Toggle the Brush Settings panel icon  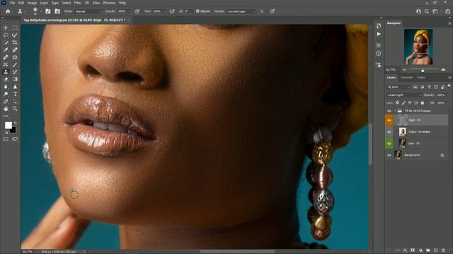click(x=47, y=11)
